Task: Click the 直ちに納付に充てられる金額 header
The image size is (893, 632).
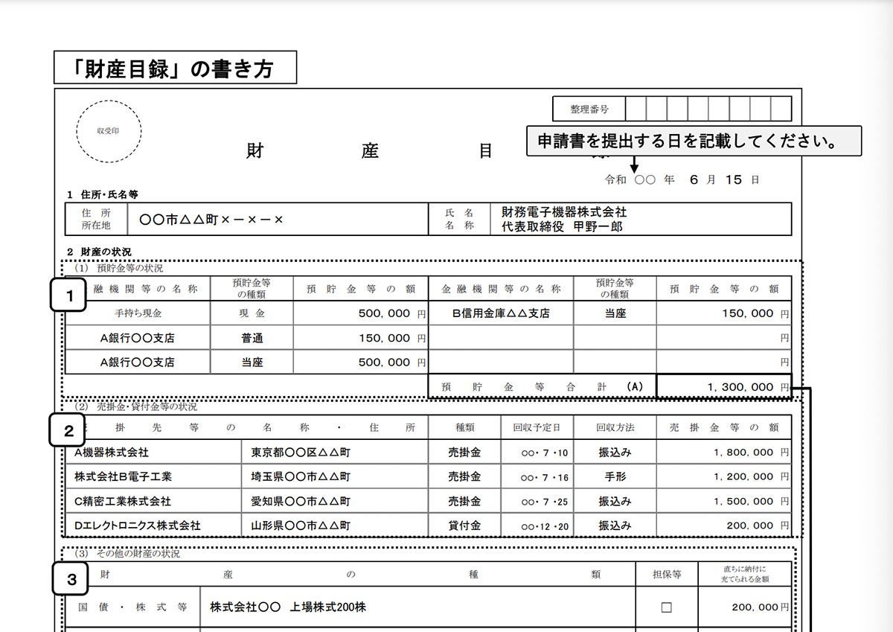Action: click(x=745, y=574)
